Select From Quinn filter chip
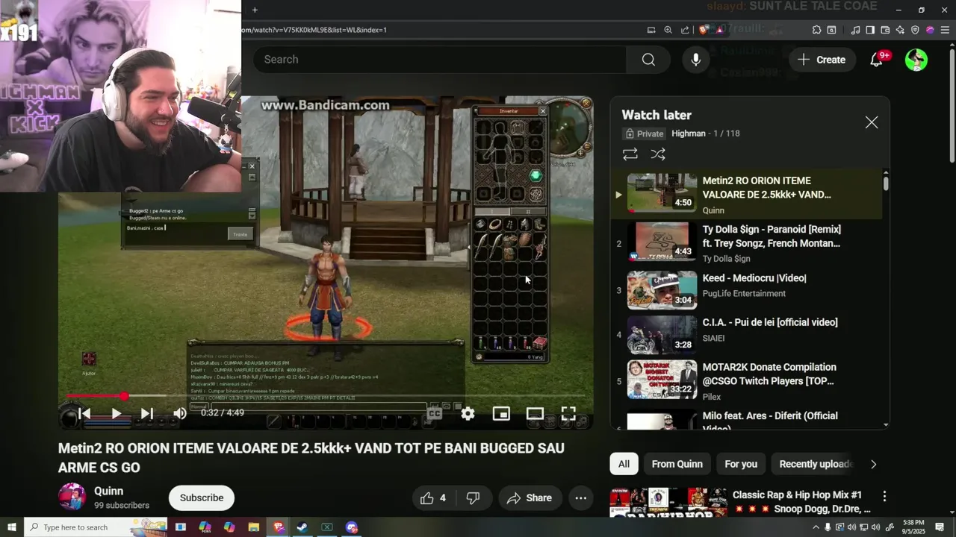The height and width of the screenshot is (537, 956). (x=677, y=464)
